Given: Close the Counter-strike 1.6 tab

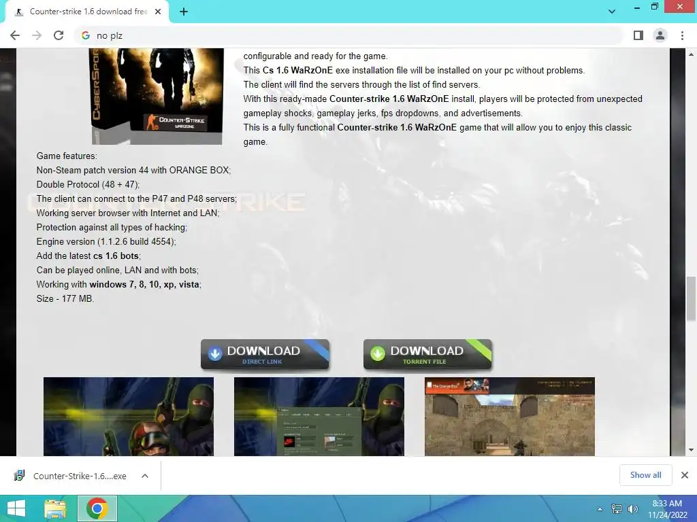Looking at the screenshot, I should coord(158,12).
